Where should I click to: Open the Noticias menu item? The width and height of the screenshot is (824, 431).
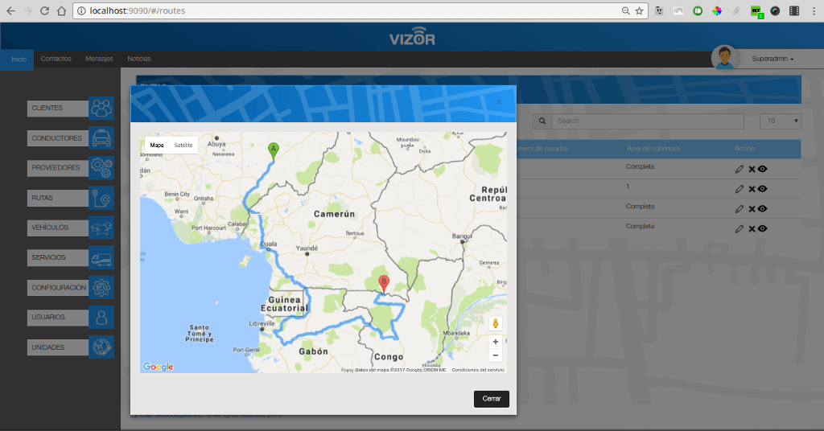tap(138, 59)
